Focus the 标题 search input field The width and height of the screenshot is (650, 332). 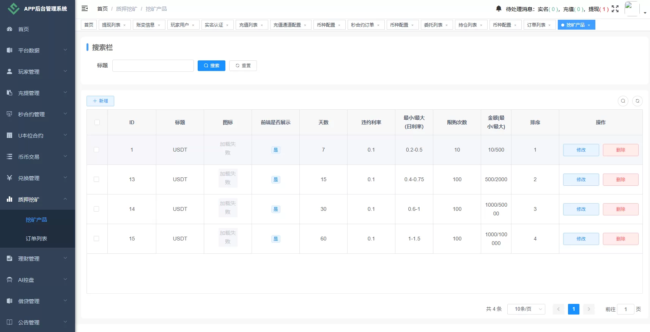point(153,66)
